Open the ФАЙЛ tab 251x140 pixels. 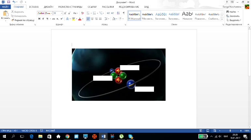pos(5,7)
